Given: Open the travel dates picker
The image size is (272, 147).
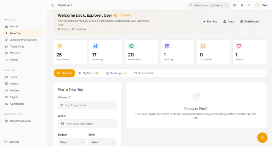Looking at the screenshot, I should pyautogui.click(x=87, y=124).
